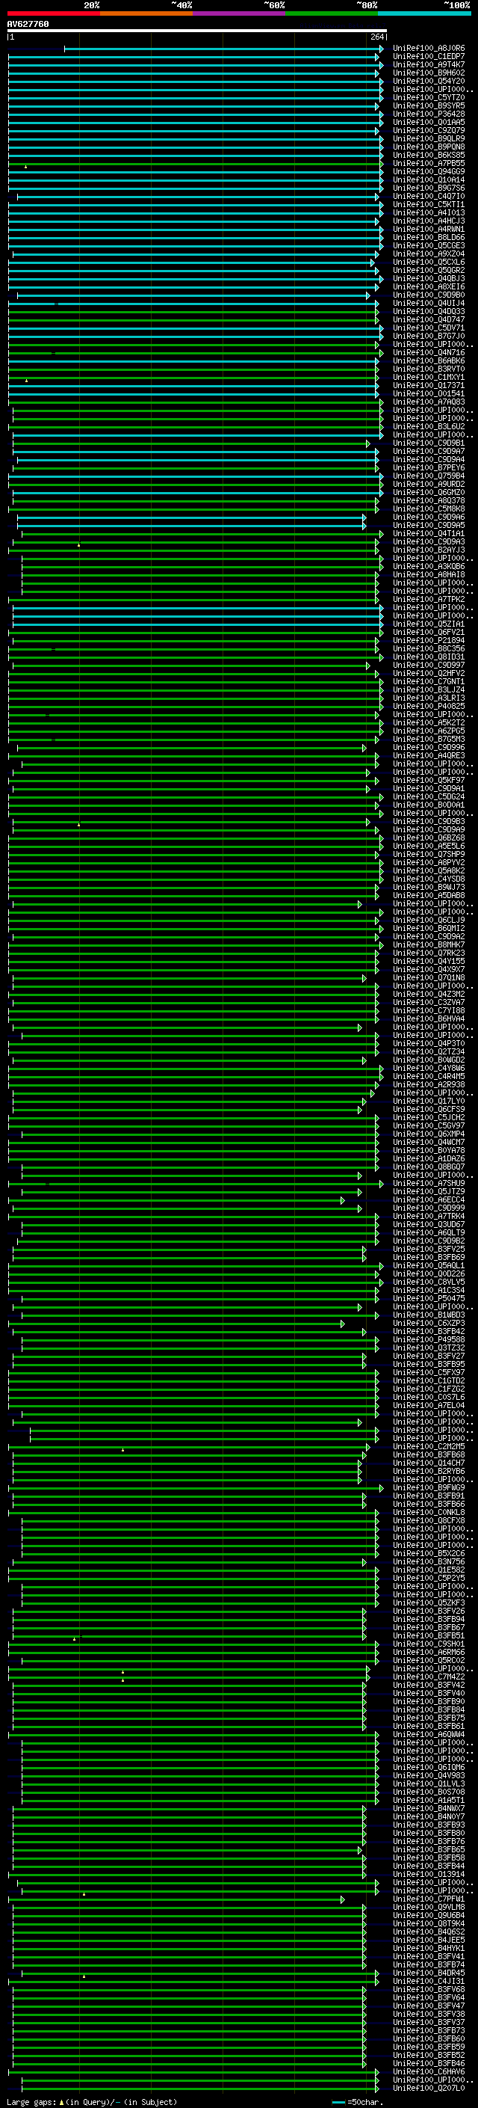This screenshot has height=2108, width=478.
Task: Click the query label AV627760
Action: tap(28, 25)
